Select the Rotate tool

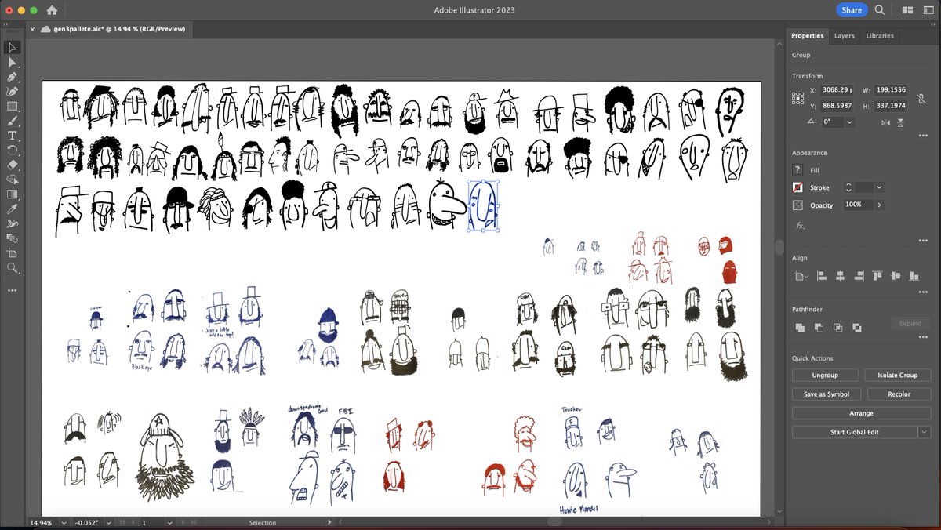tap(13, 150)
